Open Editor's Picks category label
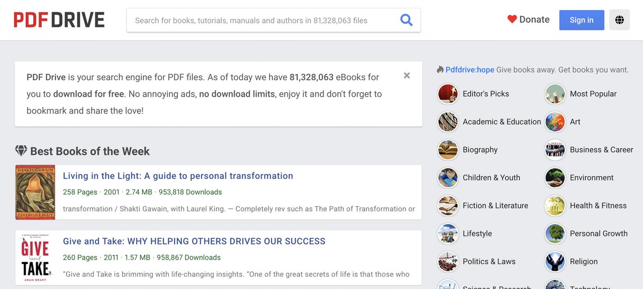643x289 pixels. point(486,94)
